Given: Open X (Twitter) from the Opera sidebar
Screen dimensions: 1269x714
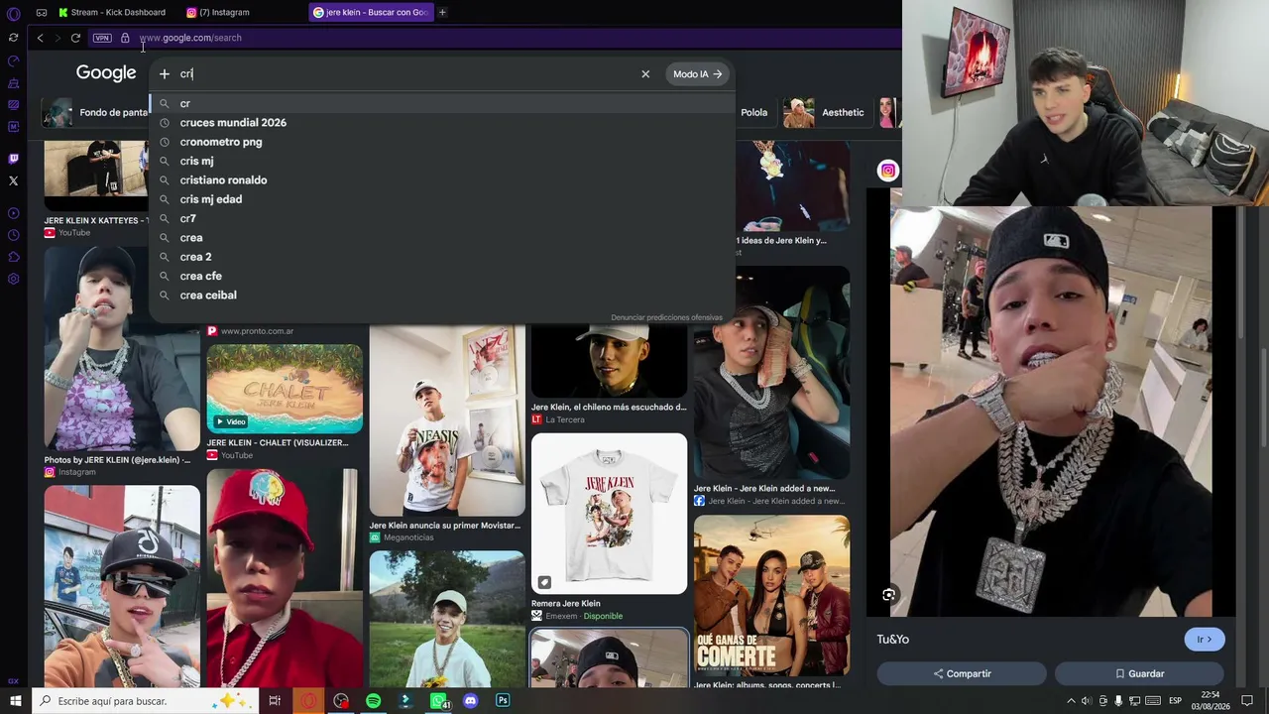Looking at the screenshot, I should [x=13, y=180].
